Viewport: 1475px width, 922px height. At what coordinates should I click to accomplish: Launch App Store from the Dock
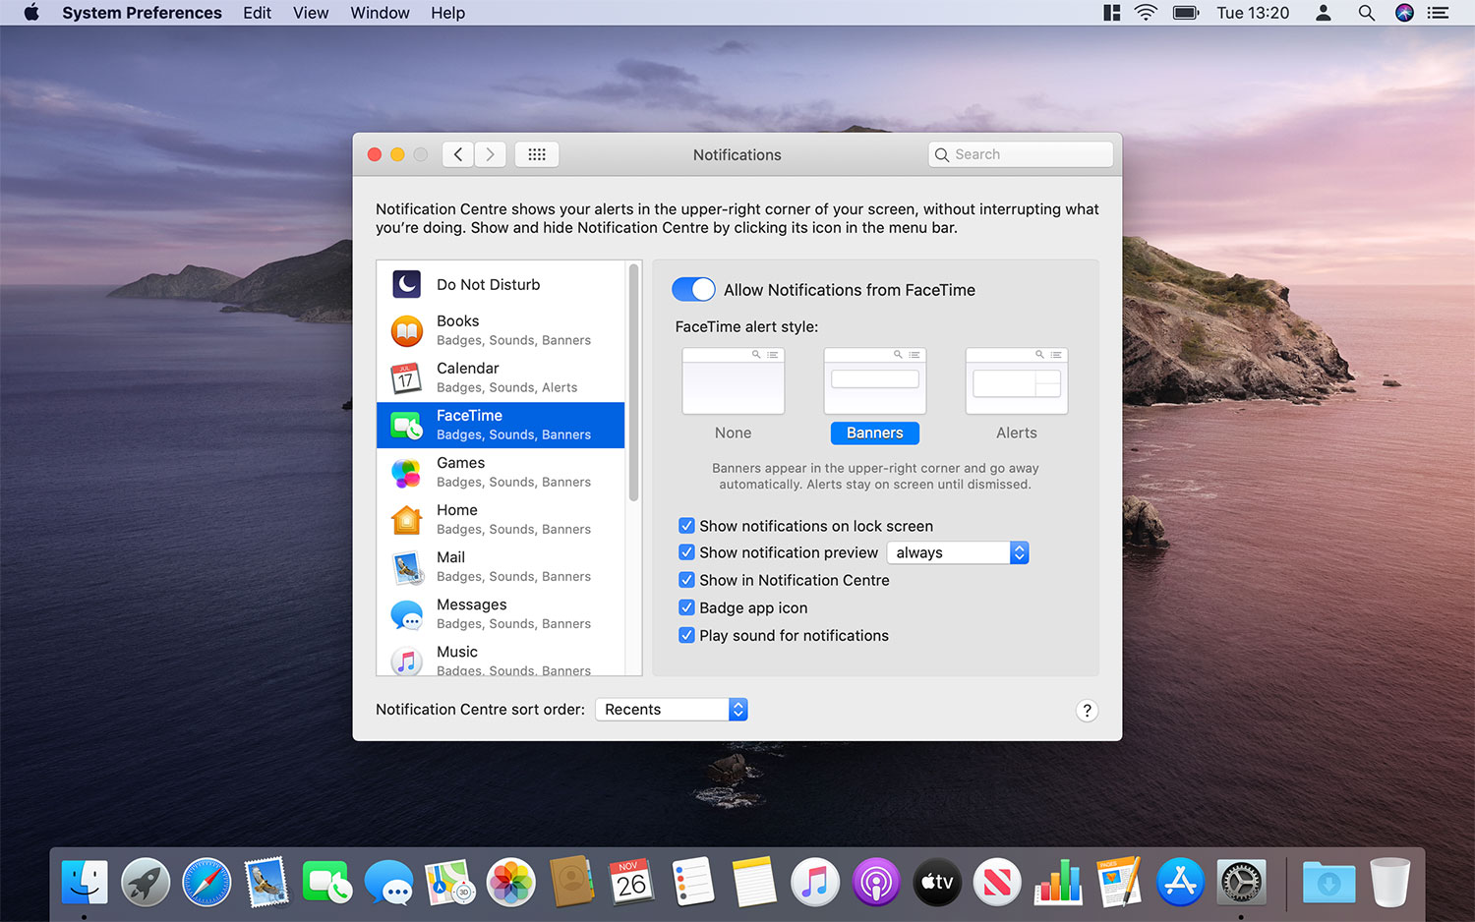1179,882
